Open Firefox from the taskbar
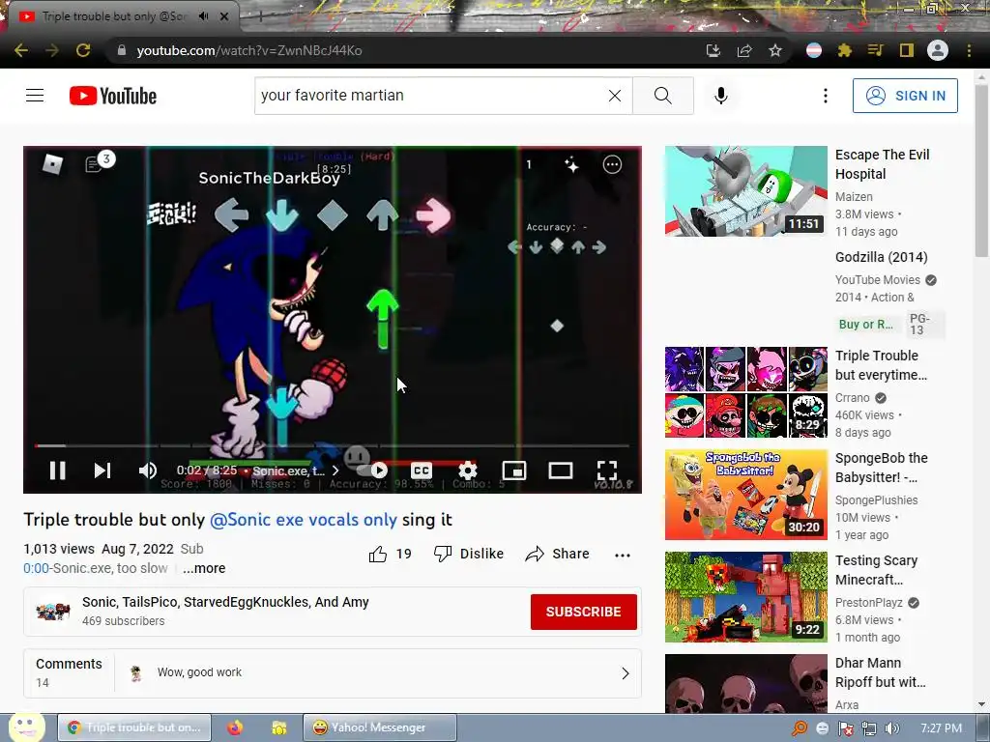This screenshot has width=990, height=742. click(235, 728)
